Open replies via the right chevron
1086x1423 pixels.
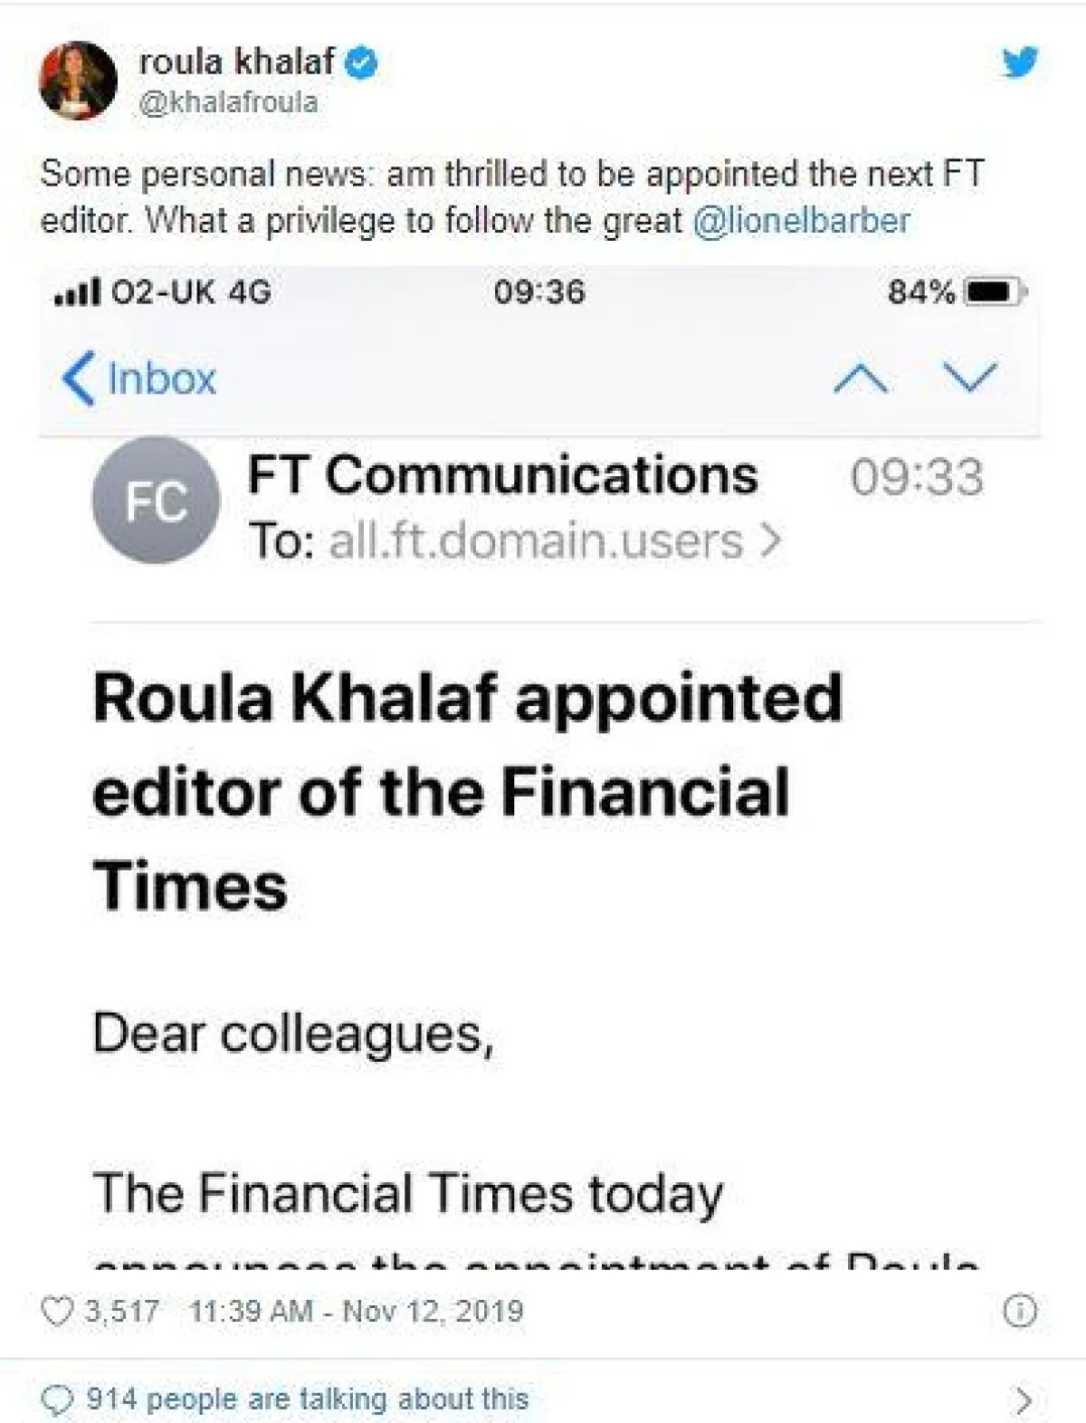[1023, 1399]
